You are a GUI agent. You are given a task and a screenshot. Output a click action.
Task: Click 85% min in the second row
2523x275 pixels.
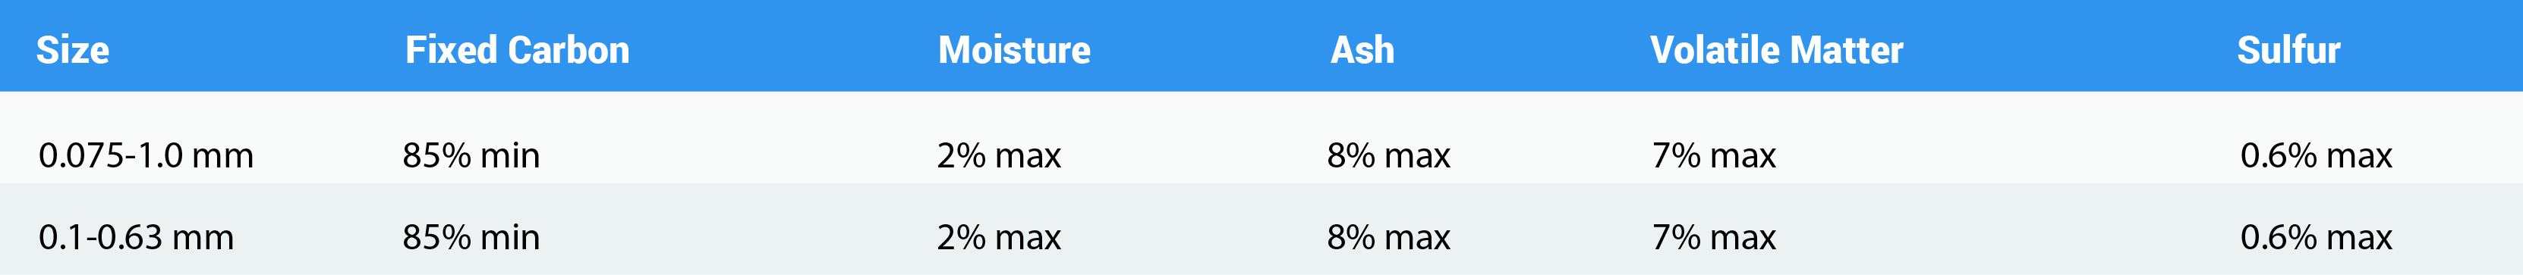click(x=471, y=237)
